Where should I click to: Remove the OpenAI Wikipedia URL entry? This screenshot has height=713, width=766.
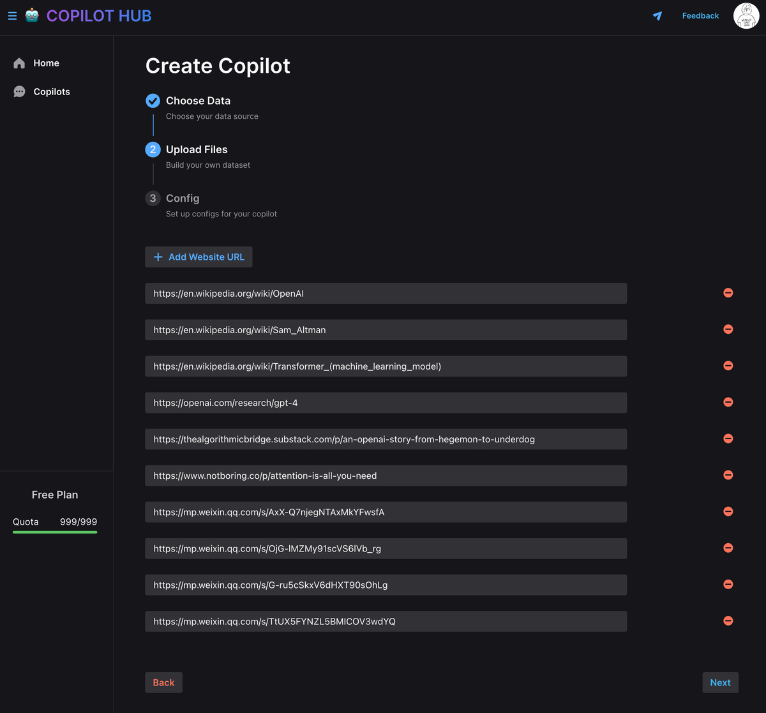click(x=728, y=293)
